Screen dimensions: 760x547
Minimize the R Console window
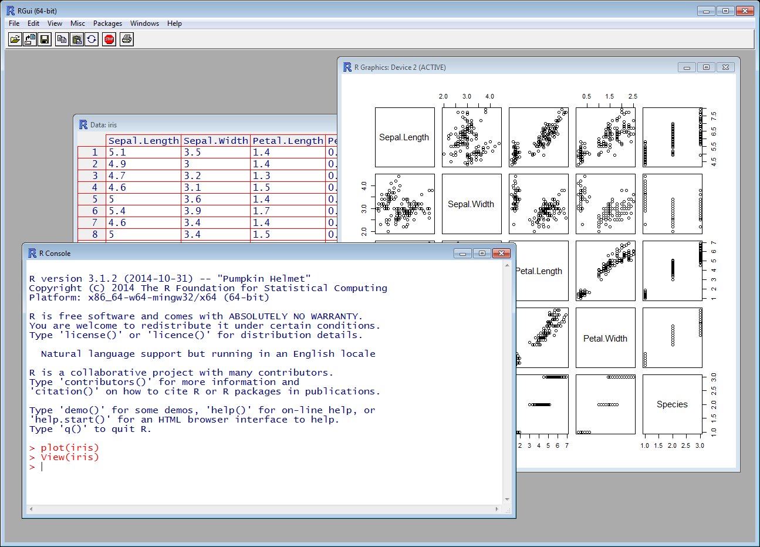click(462, 254)
